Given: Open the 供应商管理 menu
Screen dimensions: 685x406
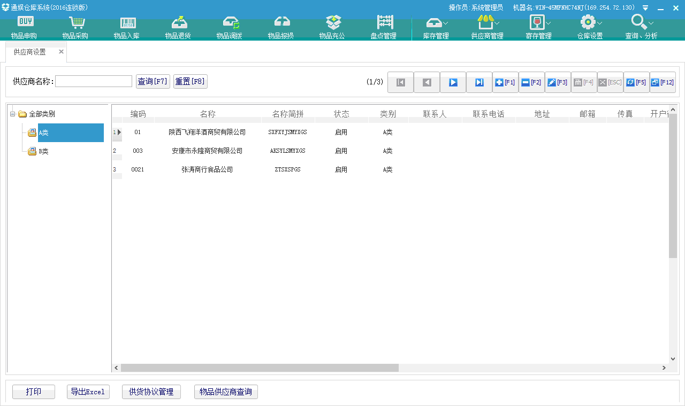Looking at the screenshot, I should pyautogui.click(x=488, y=28).
